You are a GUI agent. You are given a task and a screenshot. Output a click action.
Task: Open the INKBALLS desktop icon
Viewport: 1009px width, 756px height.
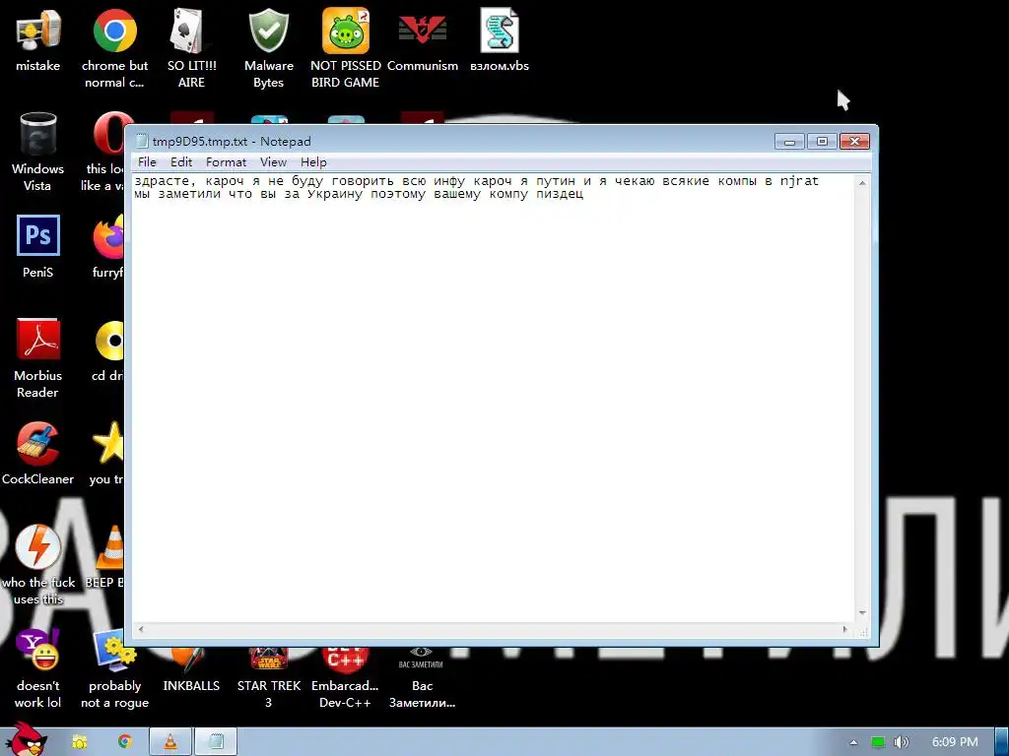click(191, 669)
